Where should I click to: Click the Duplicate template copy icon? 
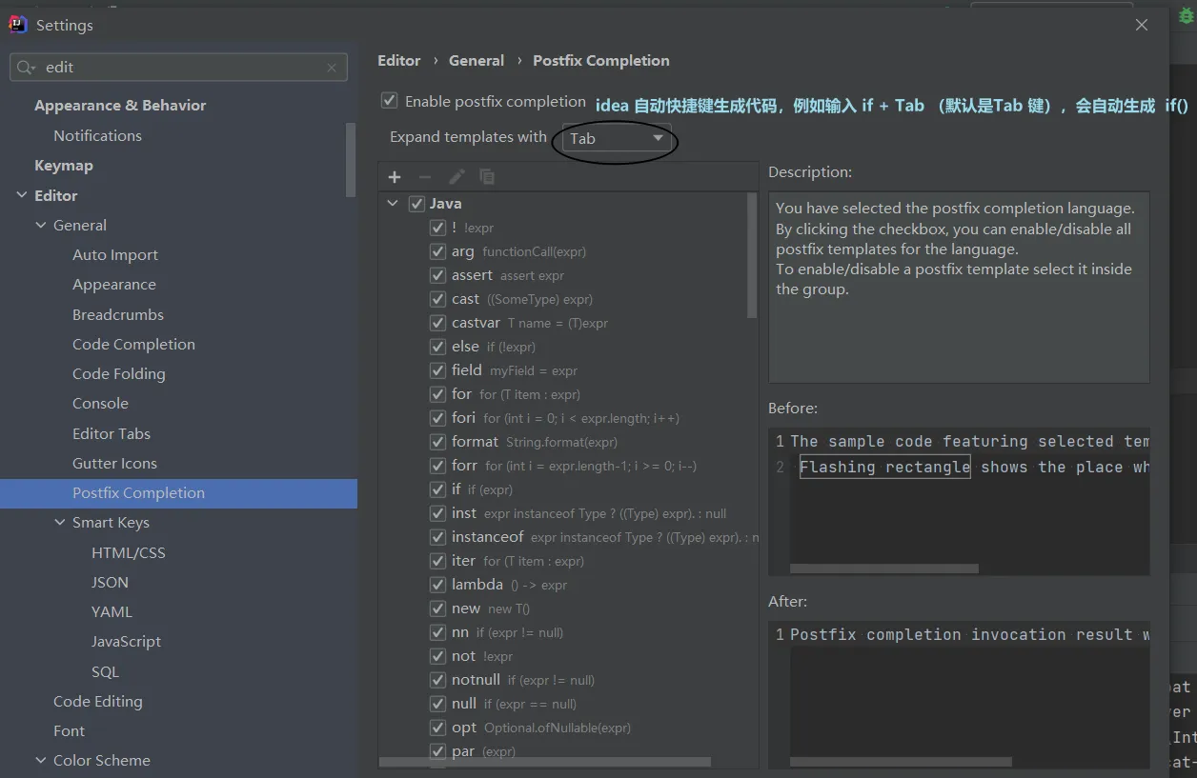(487, 177)
